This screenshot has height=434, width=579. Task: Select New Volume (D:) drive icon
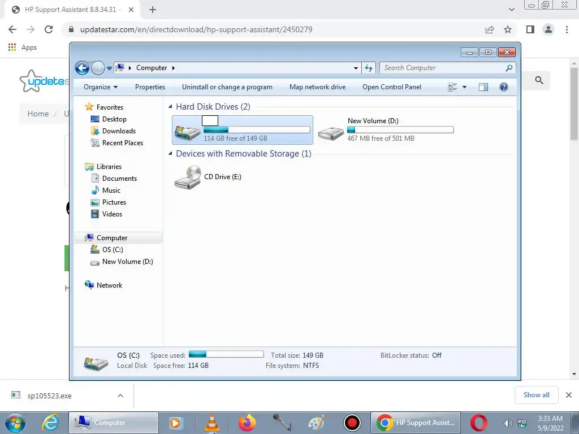coord(331,133)
